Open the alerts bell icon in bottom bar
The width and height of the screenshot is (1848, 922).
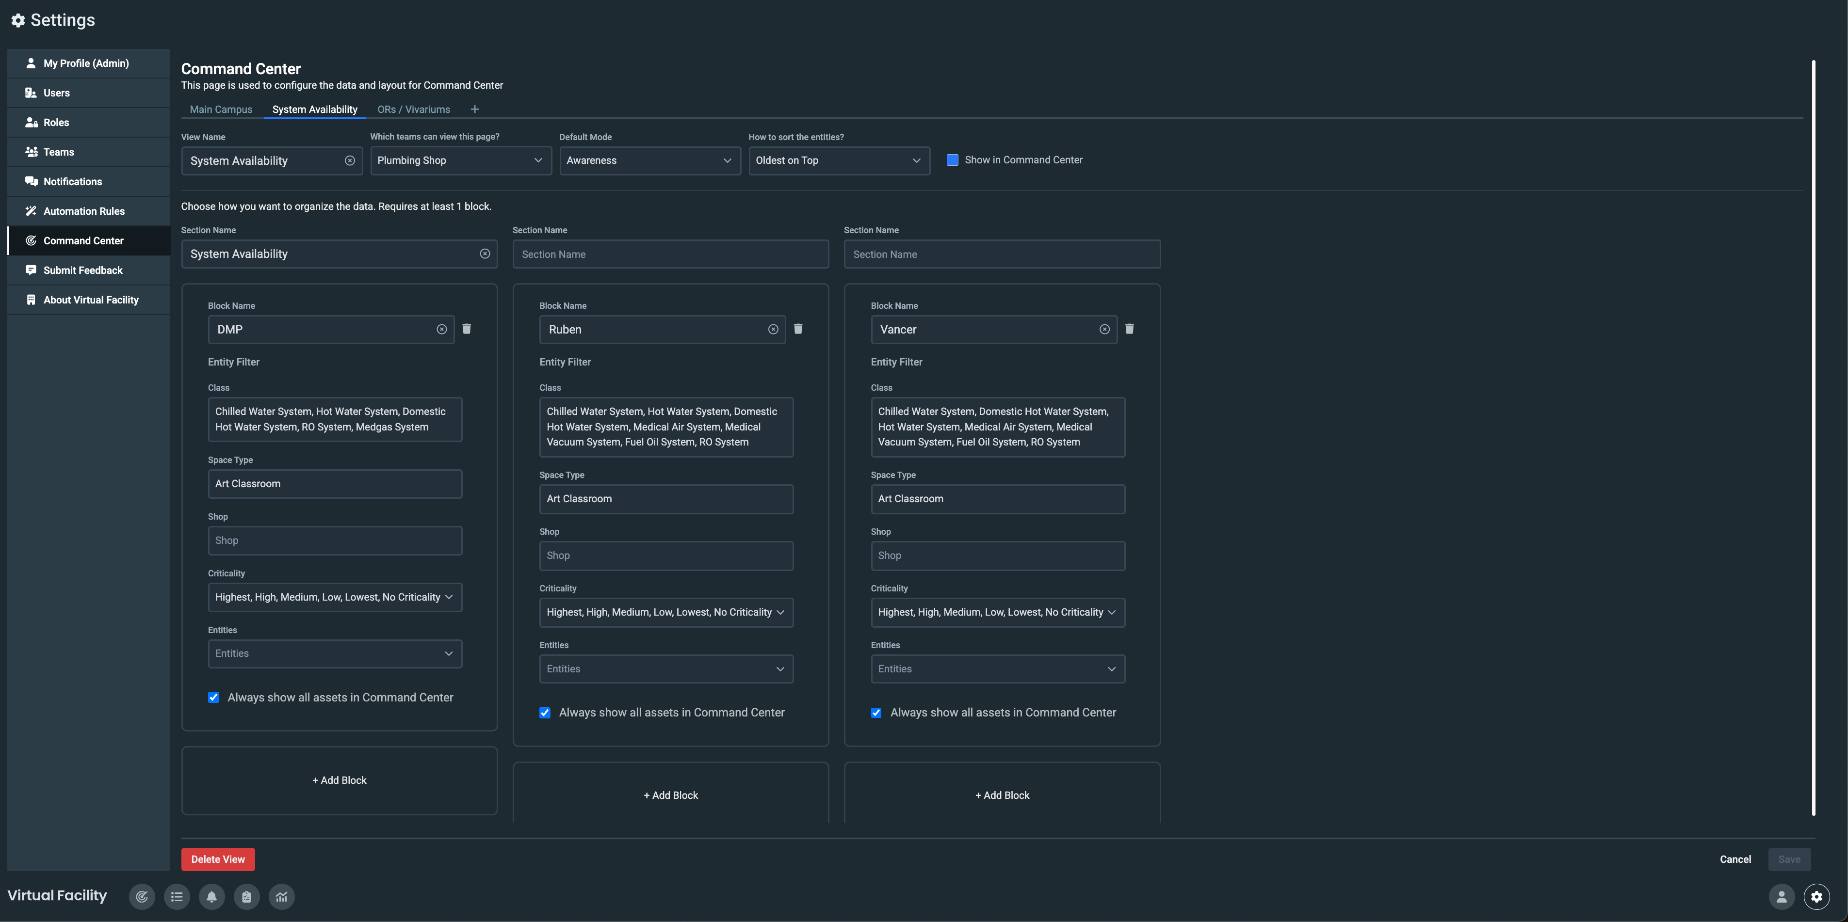[x=211, y=896]
